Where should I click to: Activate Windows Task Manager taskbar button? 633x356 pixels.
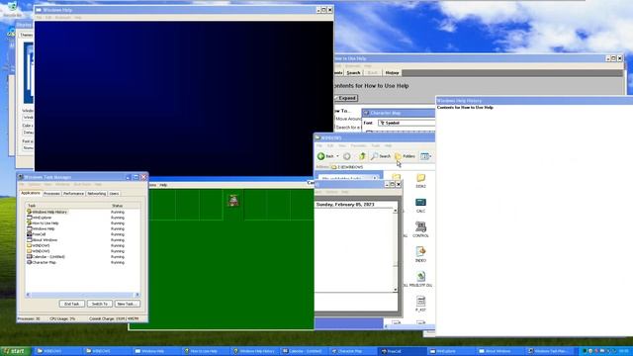tap(549, 351)
